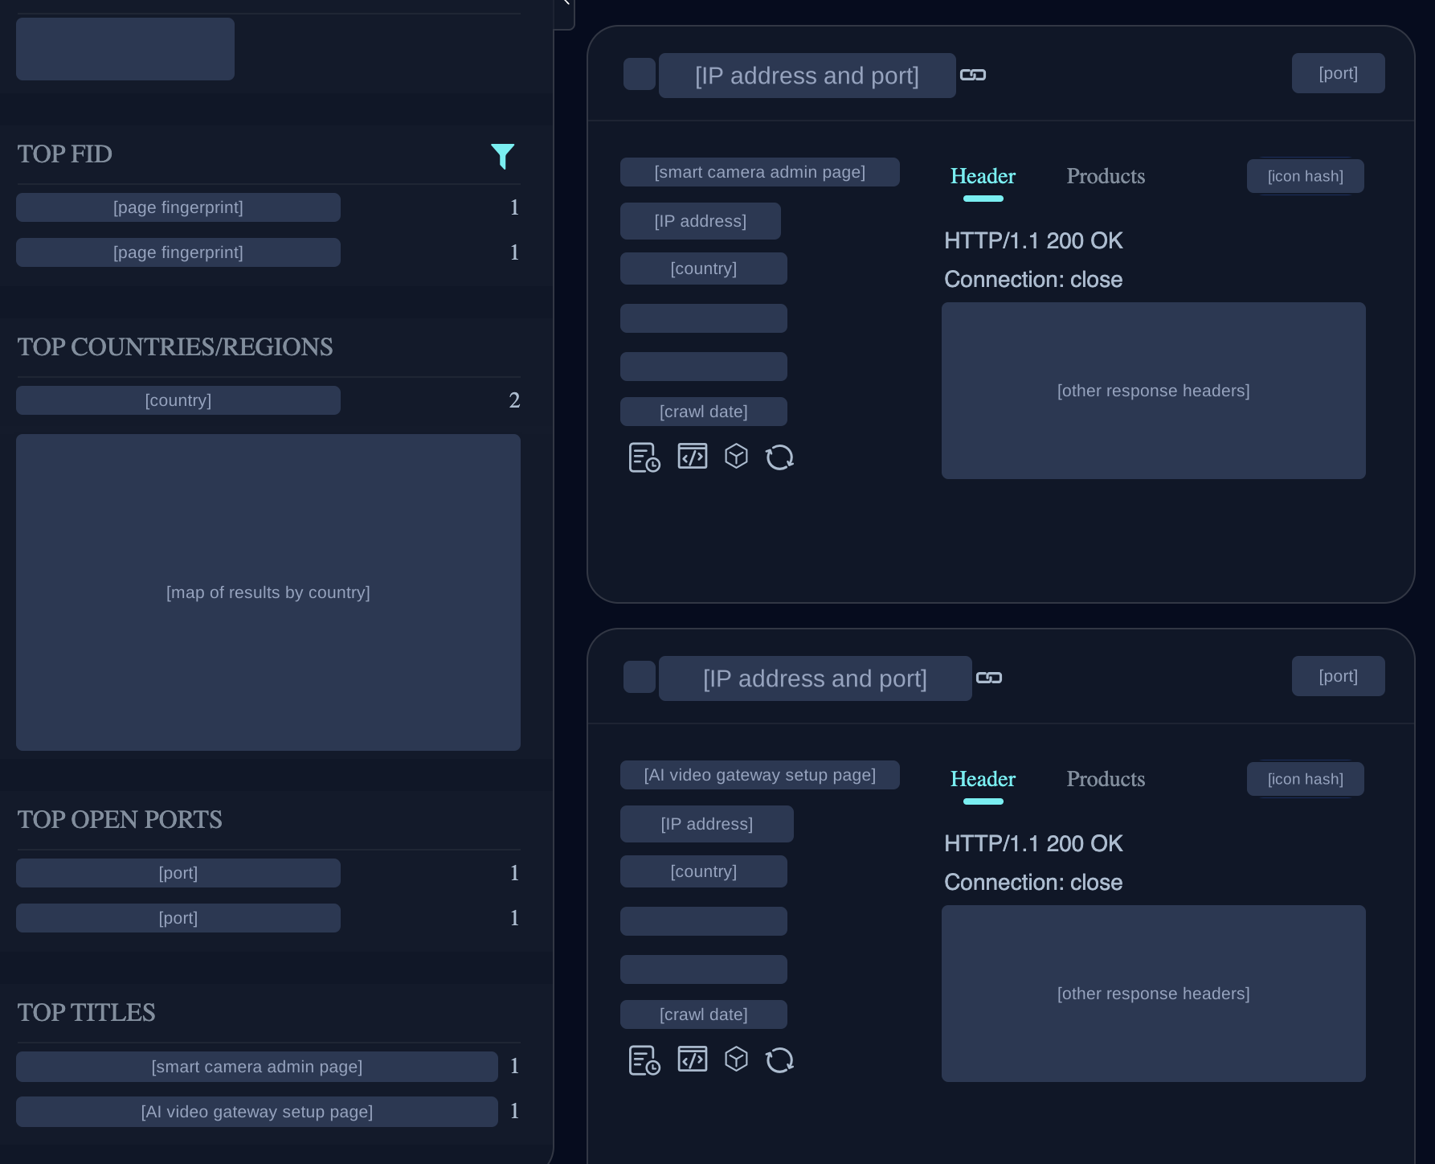This screenshot has height=1164, width=1435.
Task: Select Header tab in smart camera card
Action: [983, 176]
